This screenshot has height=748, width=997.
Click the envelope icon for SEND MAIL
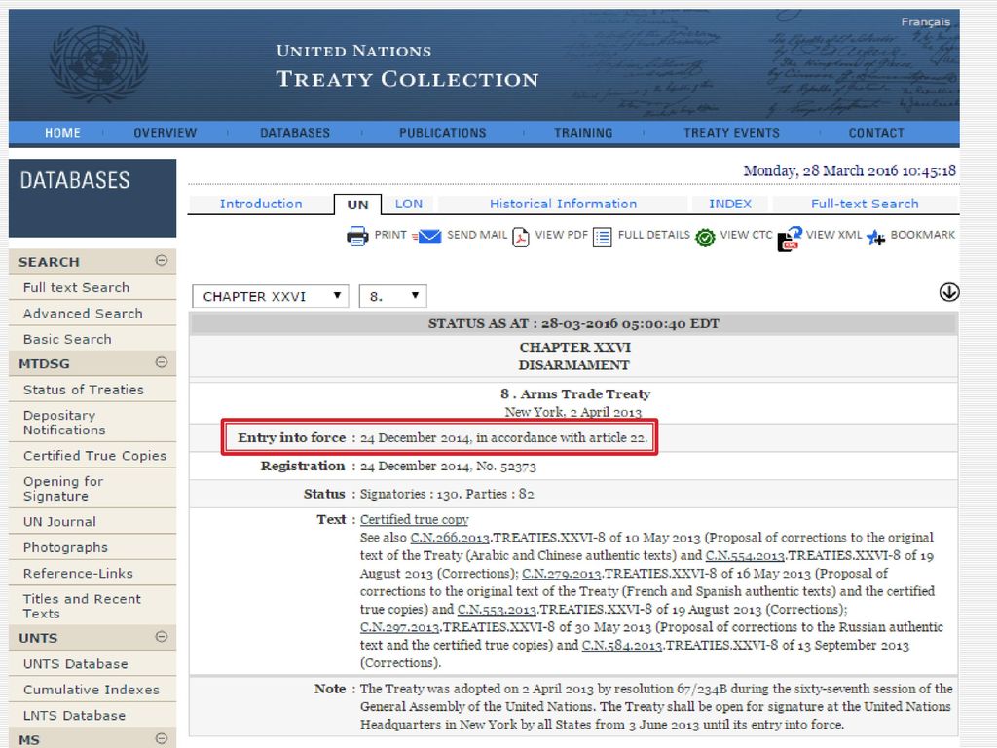(426, 237)
